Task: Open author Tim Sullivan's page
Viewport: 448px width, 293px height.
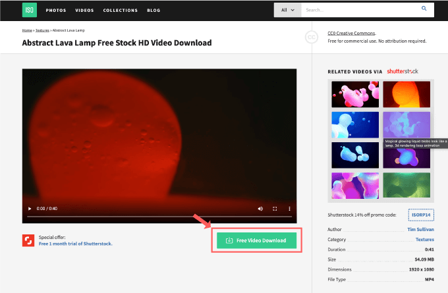Action: [x=420, y=229]
